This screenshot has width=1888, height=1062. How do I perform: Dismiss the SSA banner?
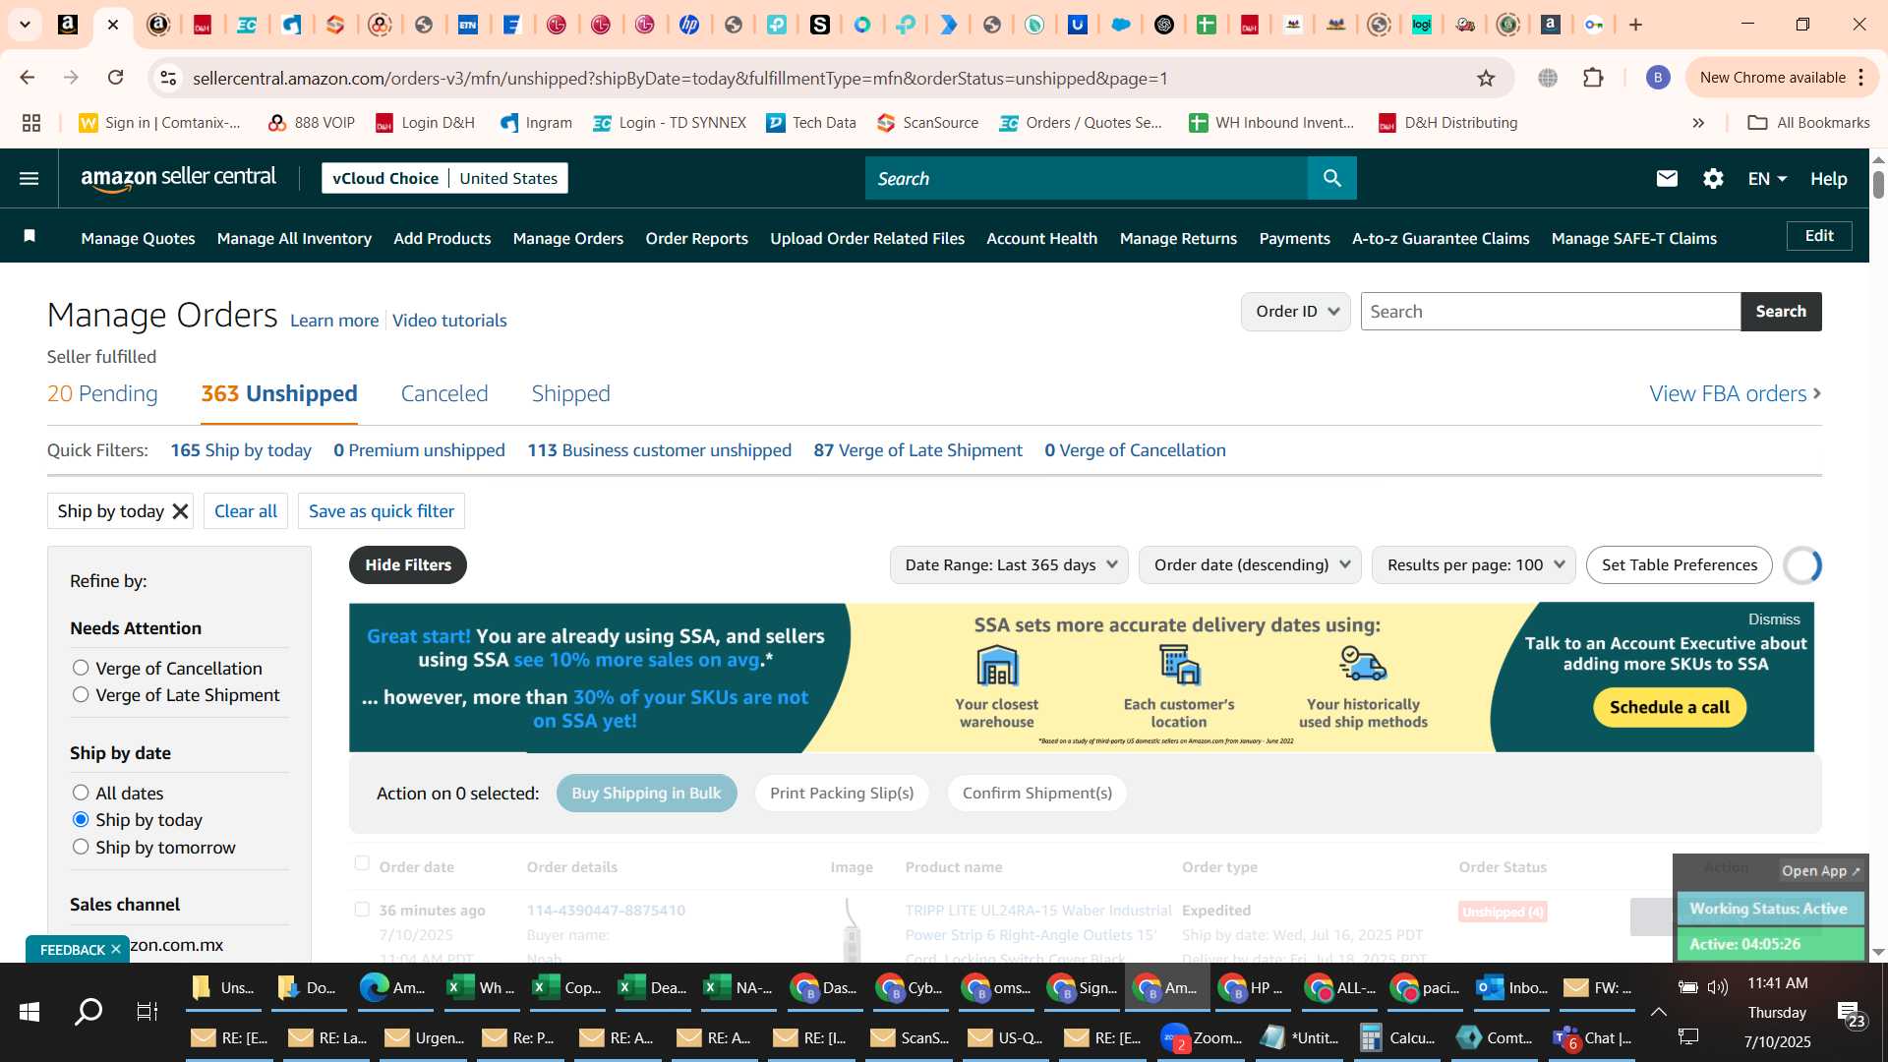1773,619
